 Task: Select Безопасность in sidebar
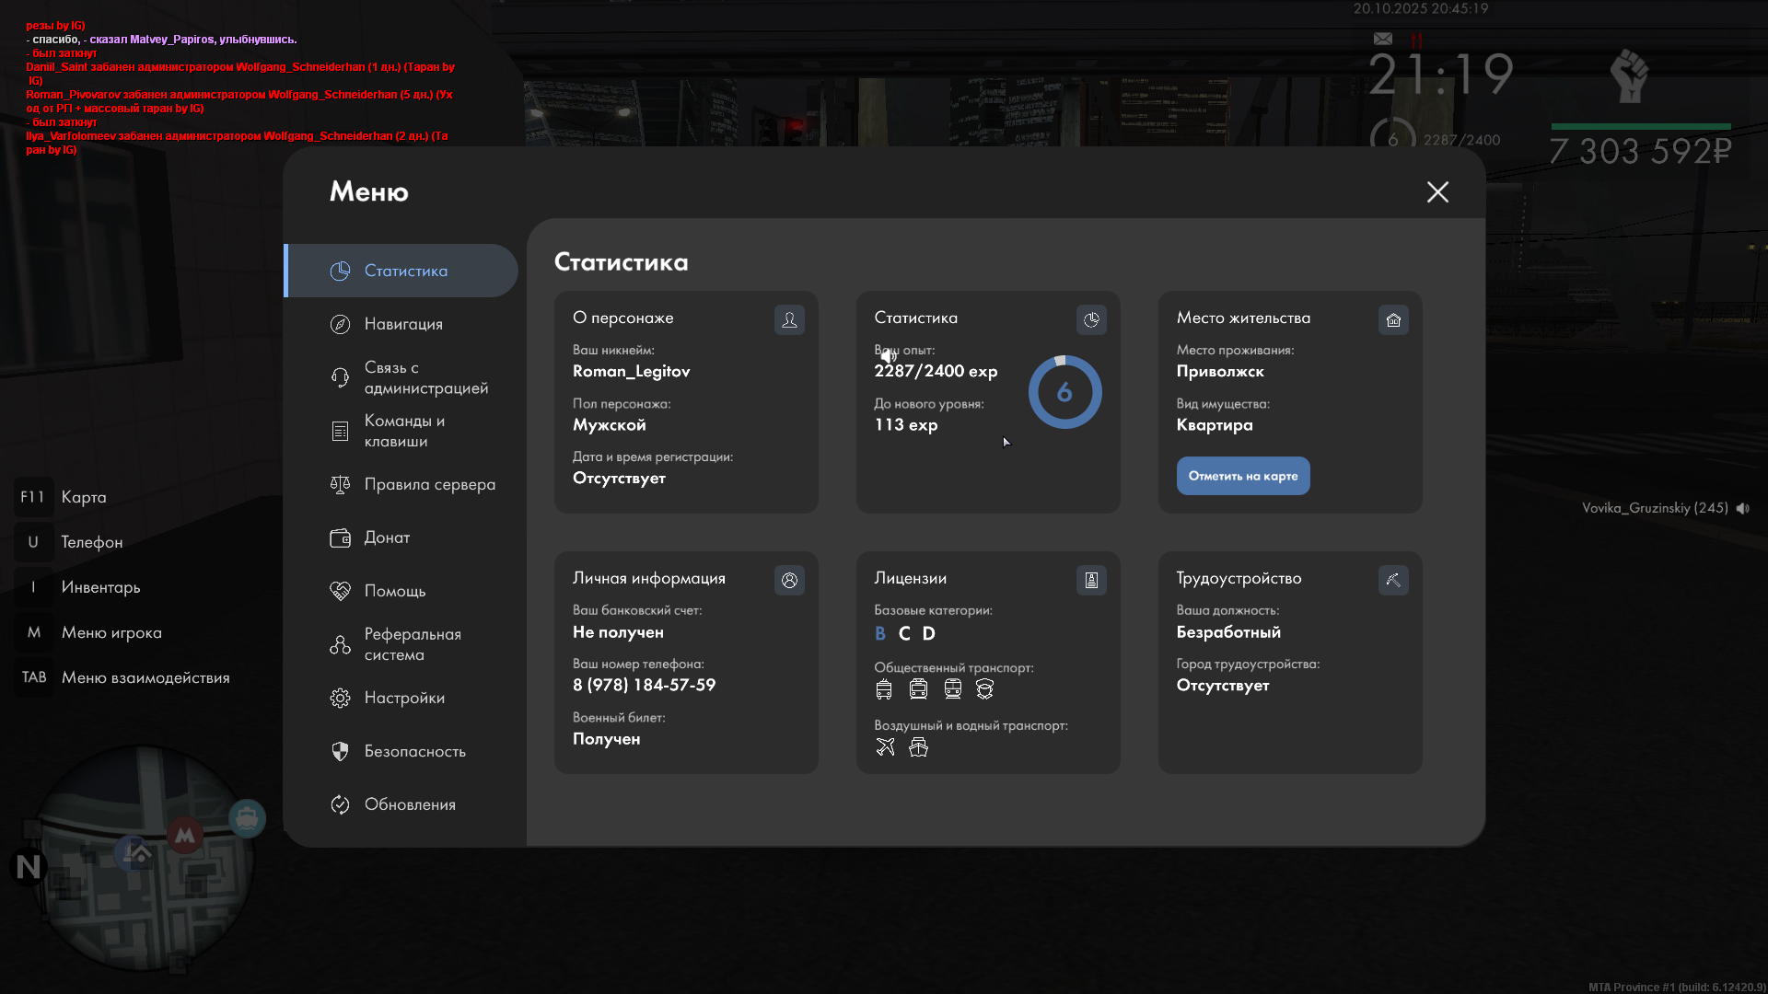(x=414, y=751)
